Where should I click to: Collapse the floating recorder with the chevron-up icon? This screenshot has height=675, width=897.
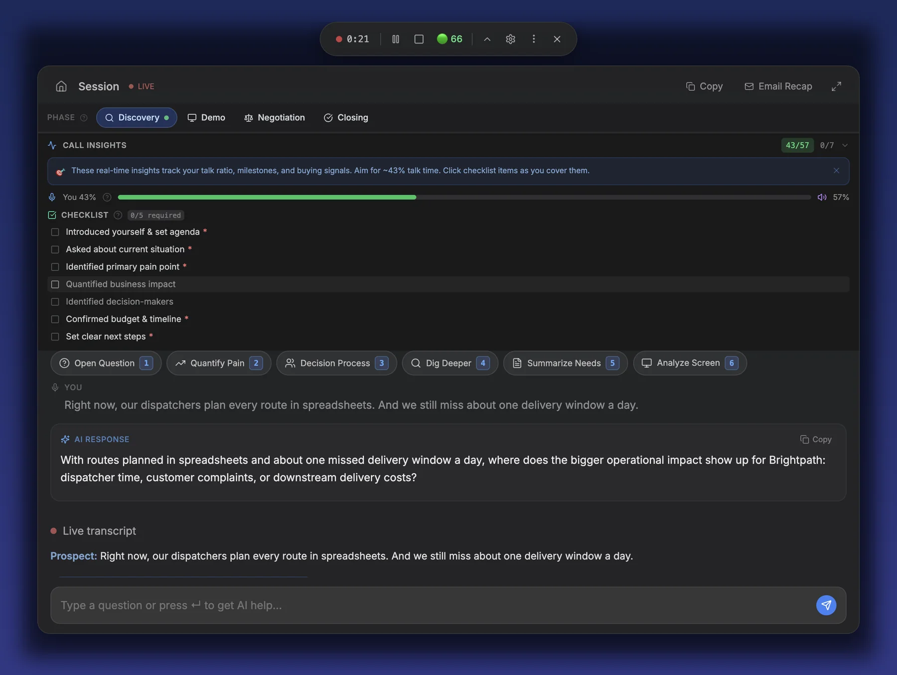click(487, 39)
